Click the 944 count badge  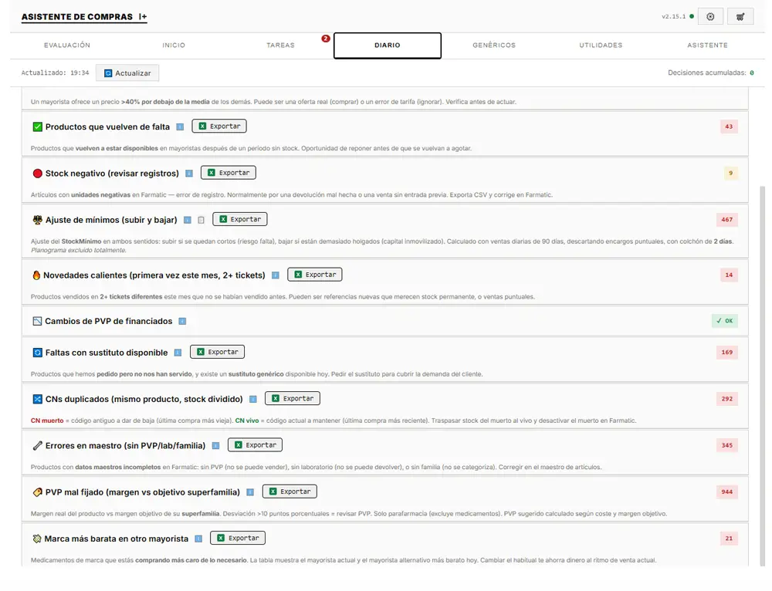[726, 491]
